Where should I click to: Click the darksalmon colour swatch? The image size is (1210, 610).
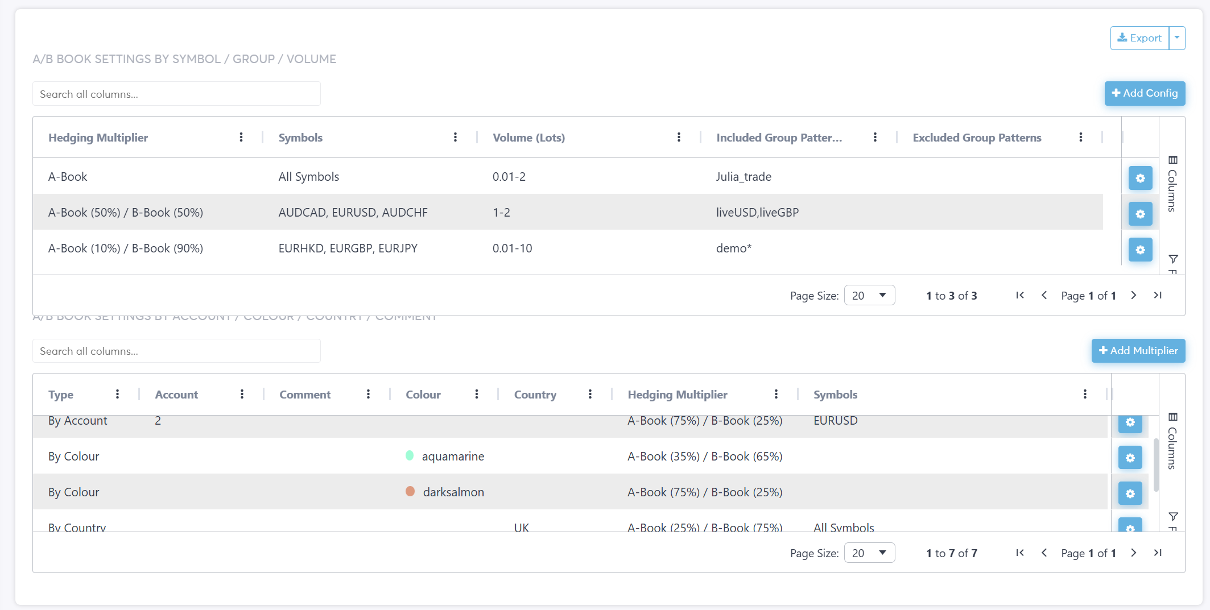pos(410,492)
